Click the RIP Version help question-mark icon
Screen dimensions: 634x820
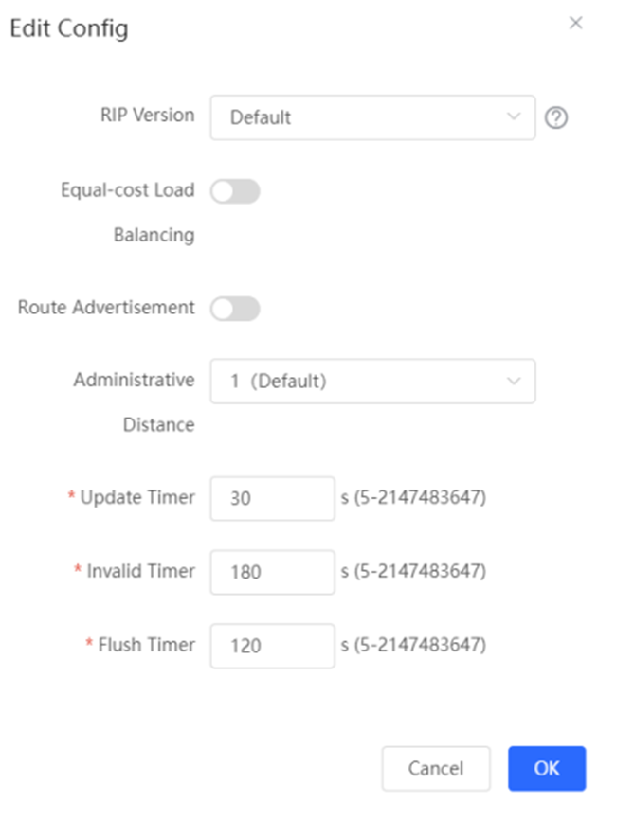click(556, 117)
